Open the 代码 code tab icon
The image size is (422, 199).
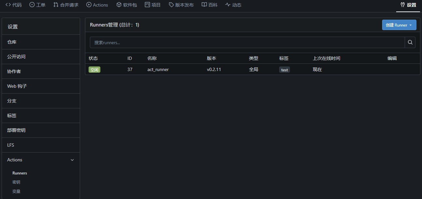[8, 5]
